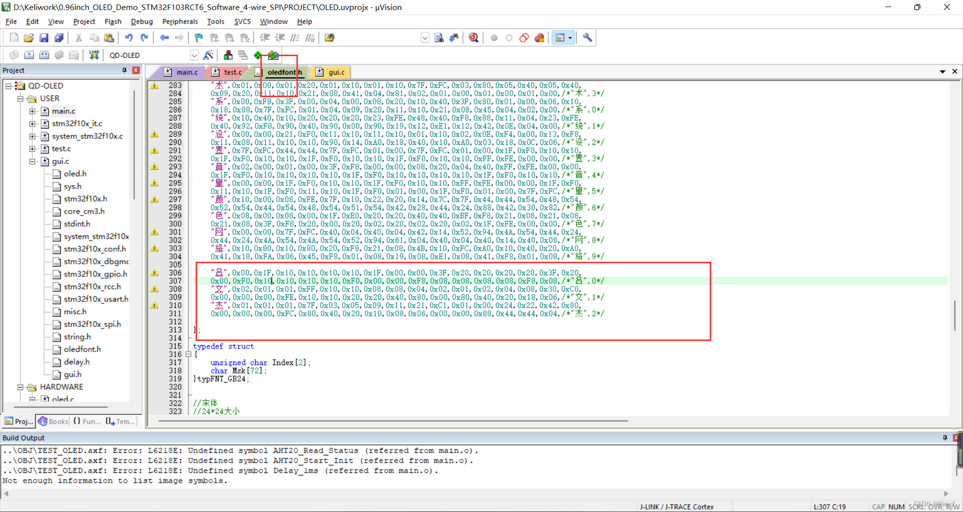The height and width of the screenshot is (512, 963).
Task: Open editor tab list dropdown arrow
Action: point(942,72)
